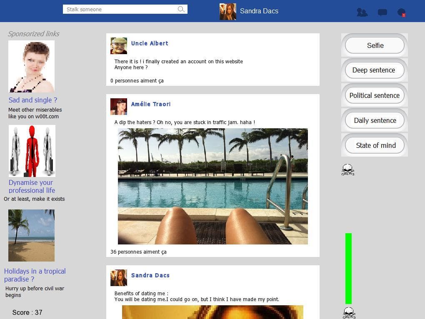Click the tropical beach ad image
Image resolution: width=425 pixels, height=319 pixels.
point(31,235)
